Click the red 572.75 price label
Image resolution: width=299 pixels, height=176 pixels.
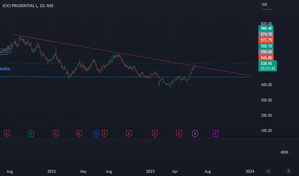point(266,40)
